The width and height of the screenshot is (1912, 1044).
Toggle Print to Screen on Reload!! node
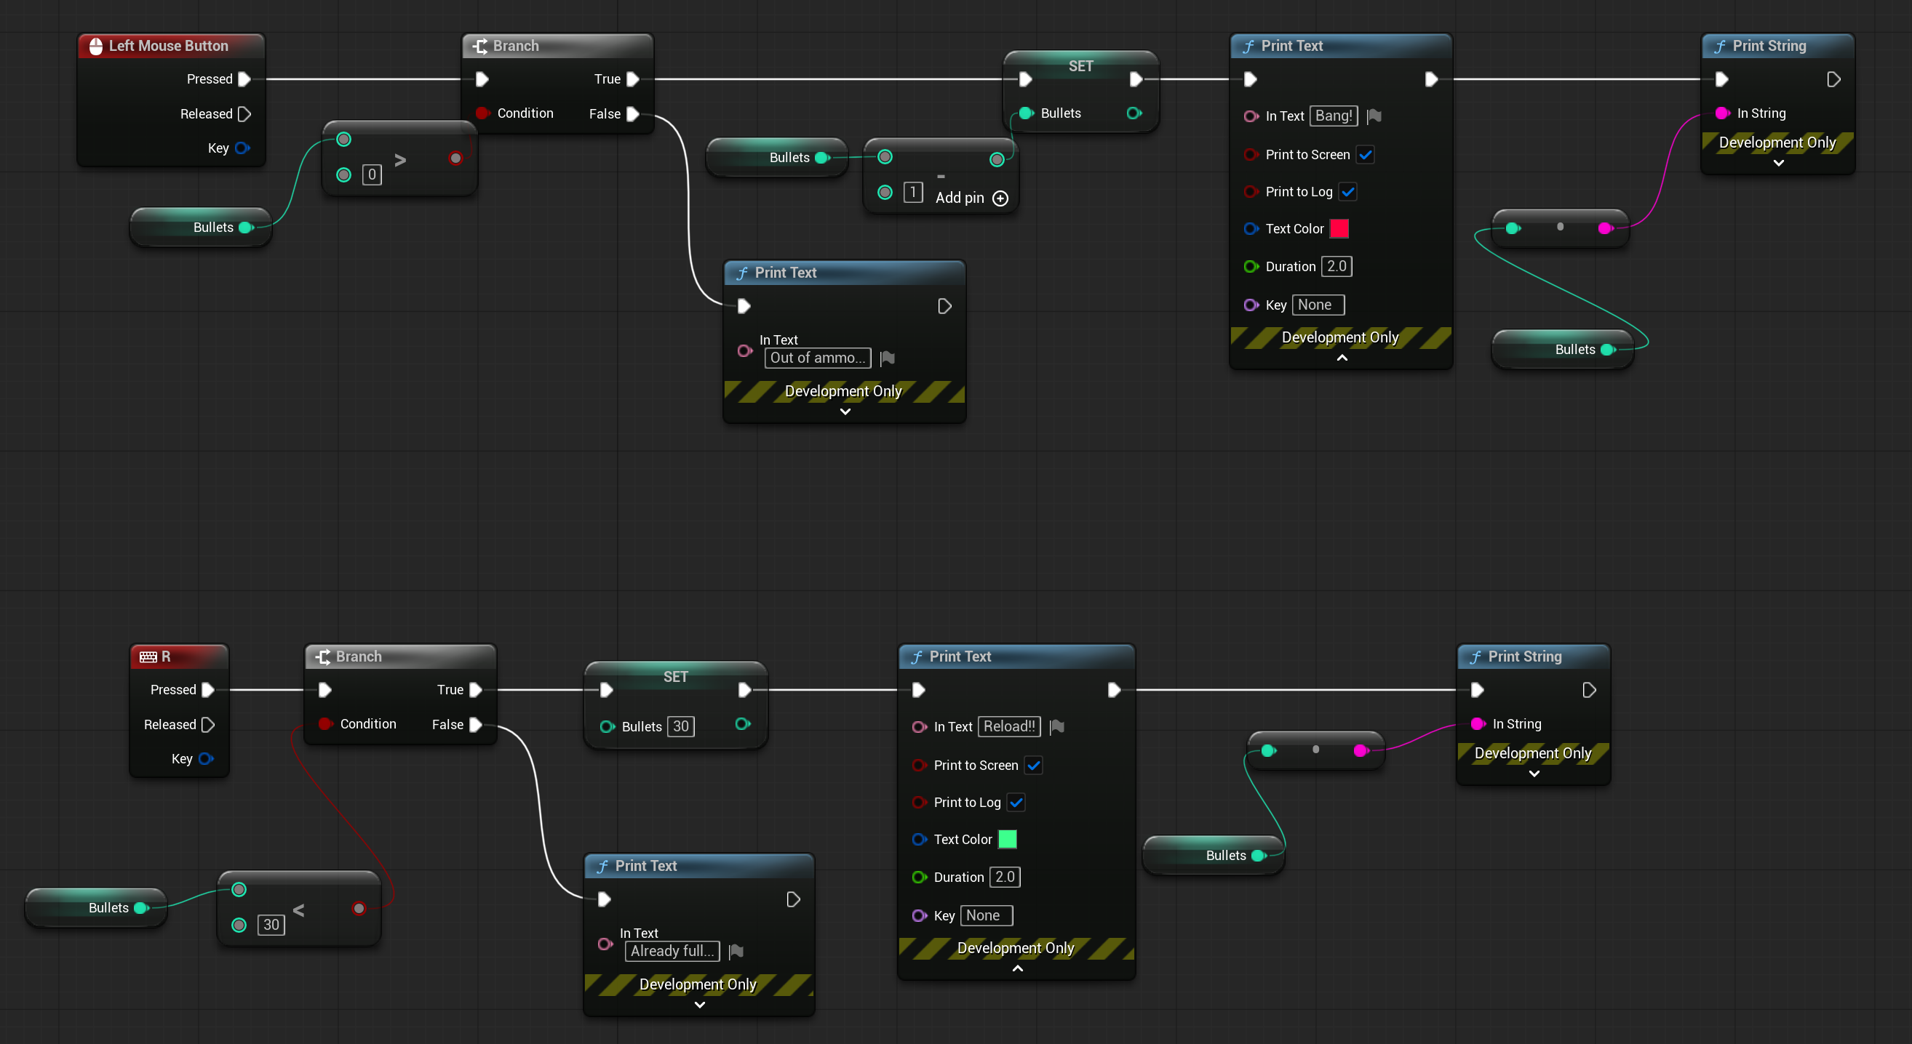(x=1033, y=766)
